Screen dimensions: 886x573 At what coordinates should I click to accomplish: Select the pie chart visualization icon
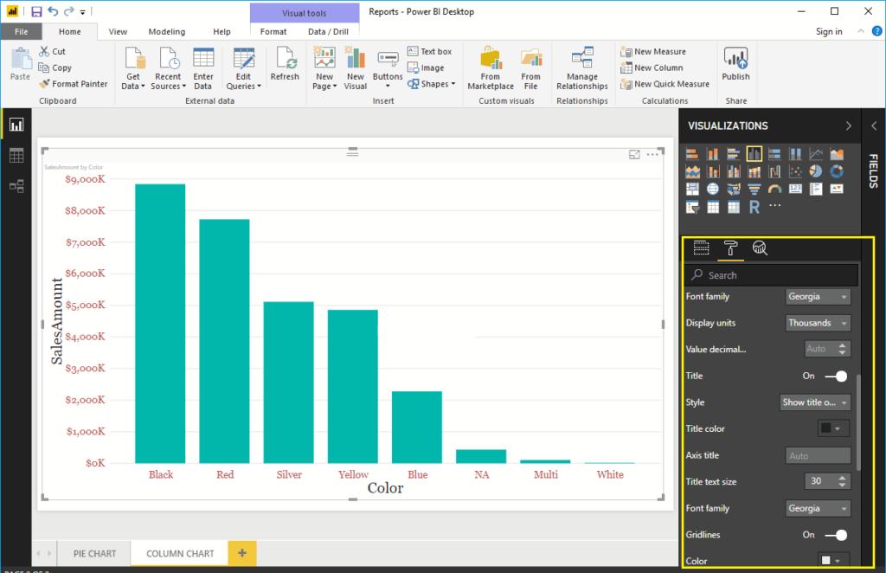[816, 171]
